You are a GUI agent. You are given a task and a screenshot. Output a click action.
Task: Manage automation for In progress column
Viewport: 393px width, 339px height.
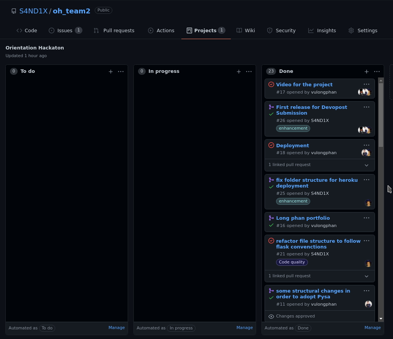(245, 328)
